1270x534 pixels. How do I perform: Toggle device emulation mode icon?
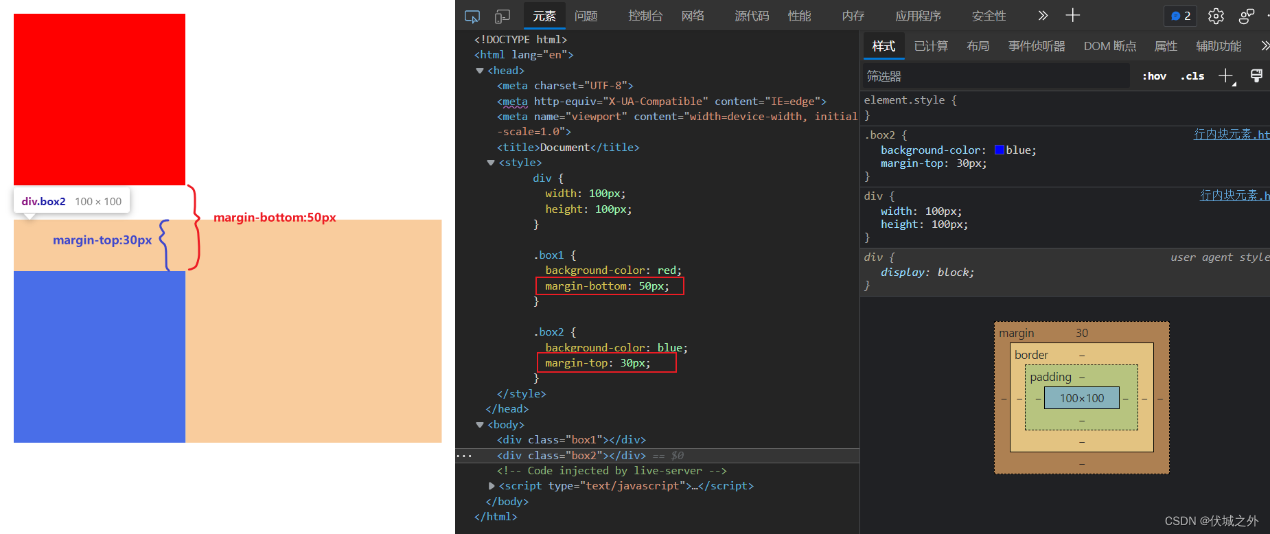point(503,16)
